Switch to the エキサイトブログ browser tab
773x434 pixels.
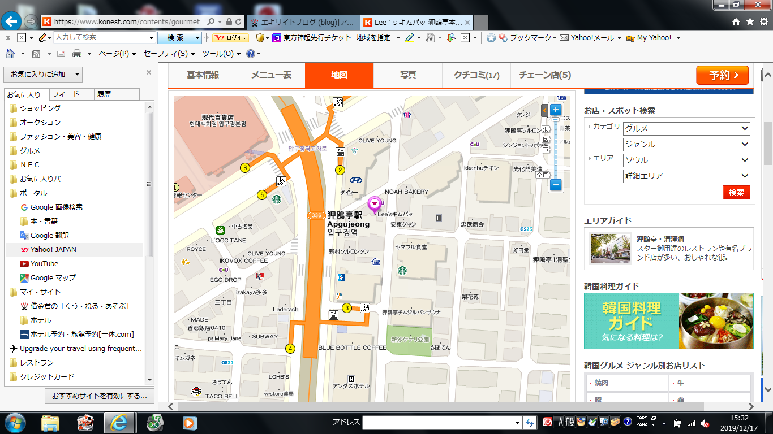click(303, 23)
